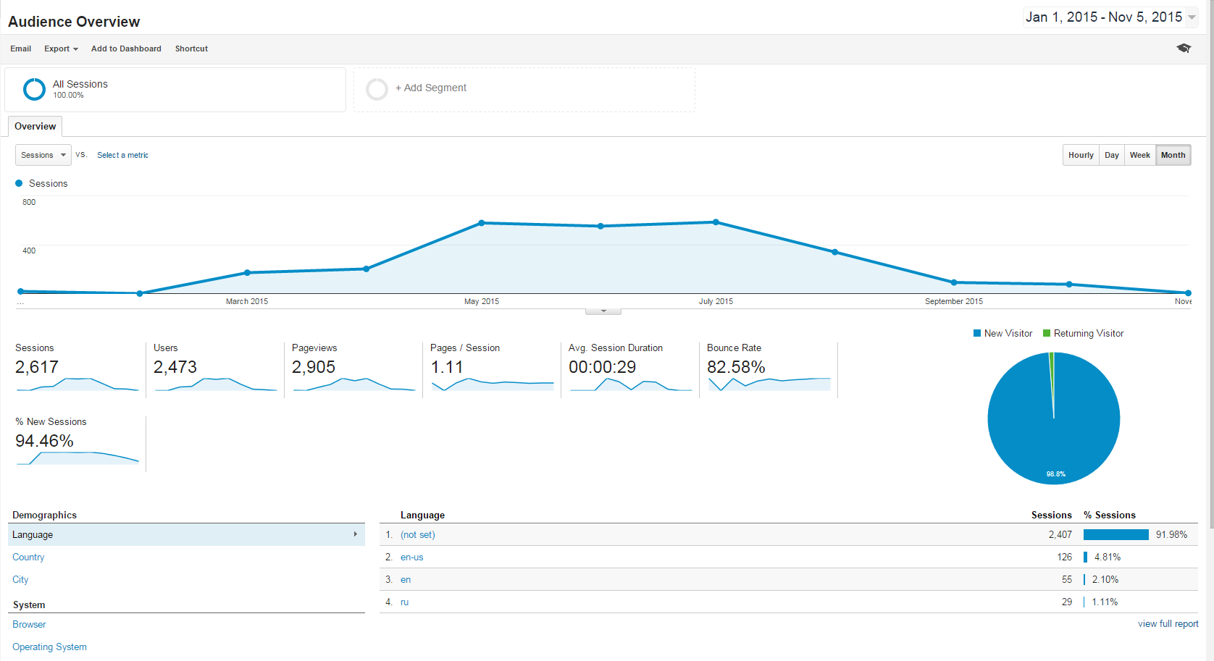Switch chart granularity to Week
Viewport: 1214px width, 661px height.
click(x=1140, y=155)
